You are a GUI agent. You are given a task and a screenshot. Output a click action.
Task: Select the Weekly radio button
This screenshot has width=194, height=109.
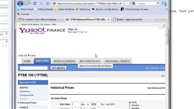tap(130, 106)
